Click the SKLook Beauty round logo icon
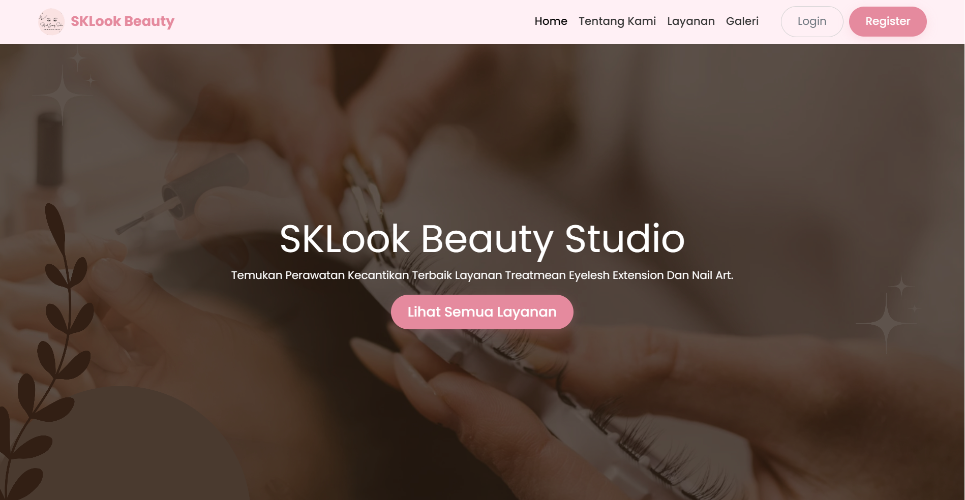The height and width of the screenshot is (500, 965). 51,21
